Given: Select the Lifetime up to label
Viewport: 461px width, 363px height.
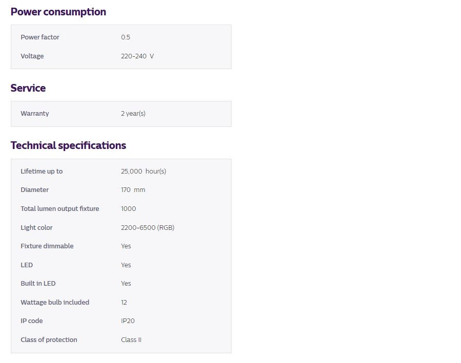Looking at the screenshot, I should tap(41, 172).
